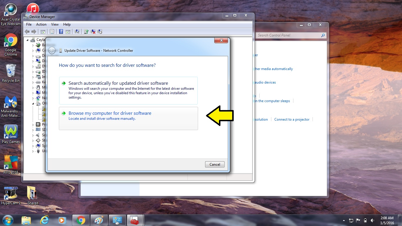
Task: Select the Mice category icon in tree
Action: (38, 87)
